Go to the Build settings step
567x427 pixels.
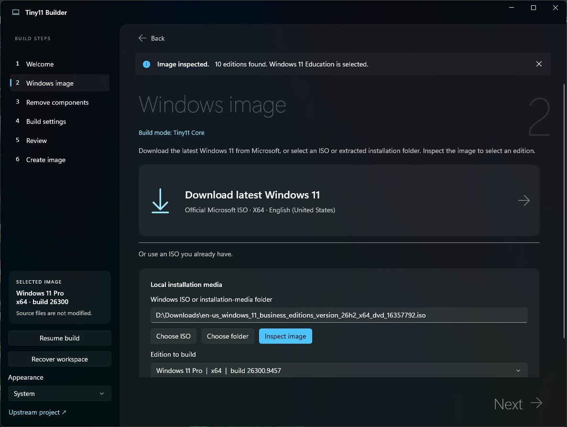60,121
